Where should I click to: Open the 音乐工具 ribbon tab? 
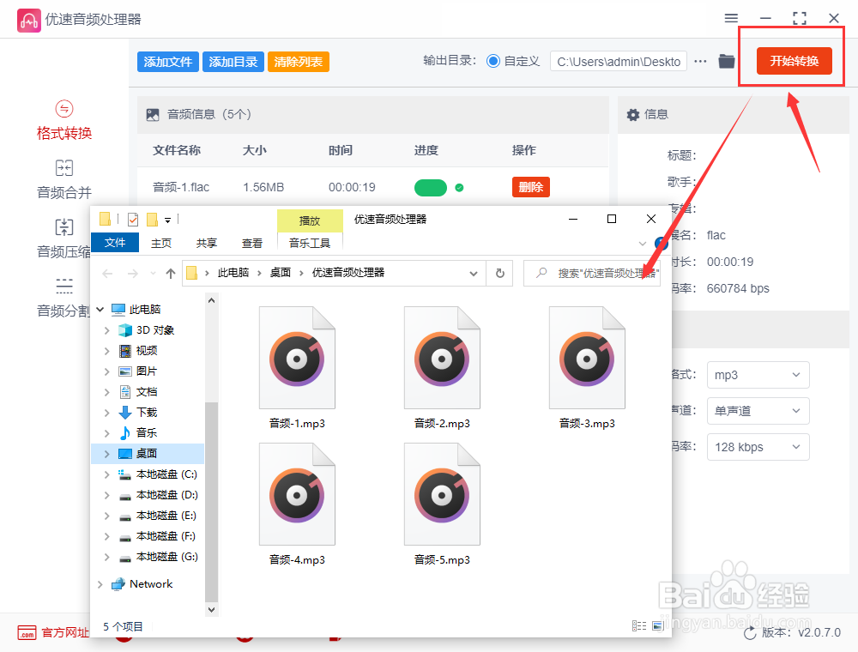point(310,243)
